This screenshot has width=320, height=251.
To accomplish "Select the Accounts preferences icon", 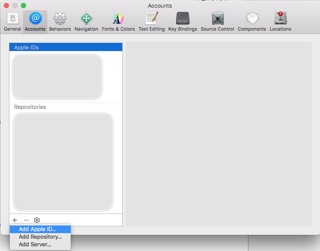I will coord(35,22).
